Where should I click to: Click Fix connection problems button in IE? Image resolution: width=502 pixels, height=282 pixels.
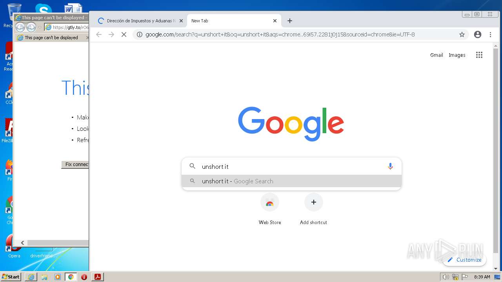(x=75, y=164)
